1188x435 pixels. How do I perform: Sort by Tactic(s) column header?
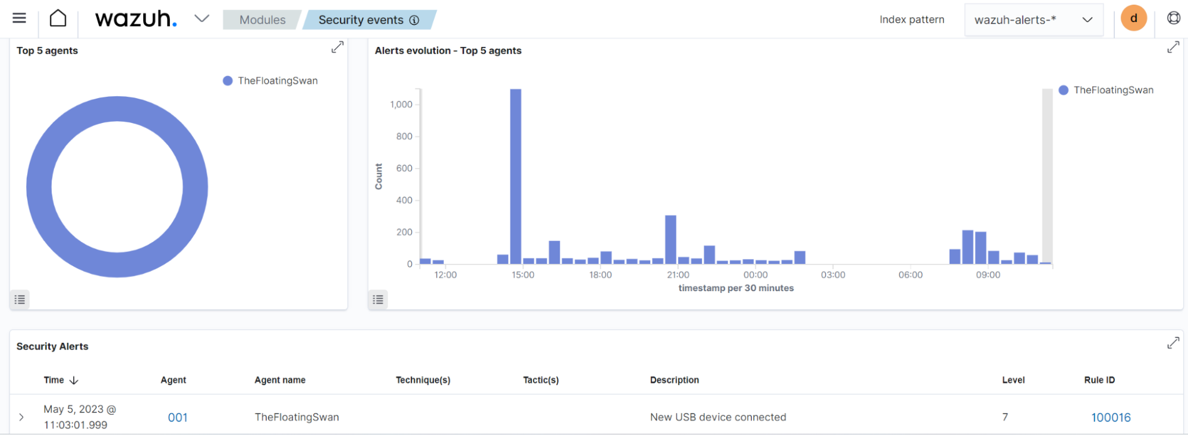(x=541, y=380)
